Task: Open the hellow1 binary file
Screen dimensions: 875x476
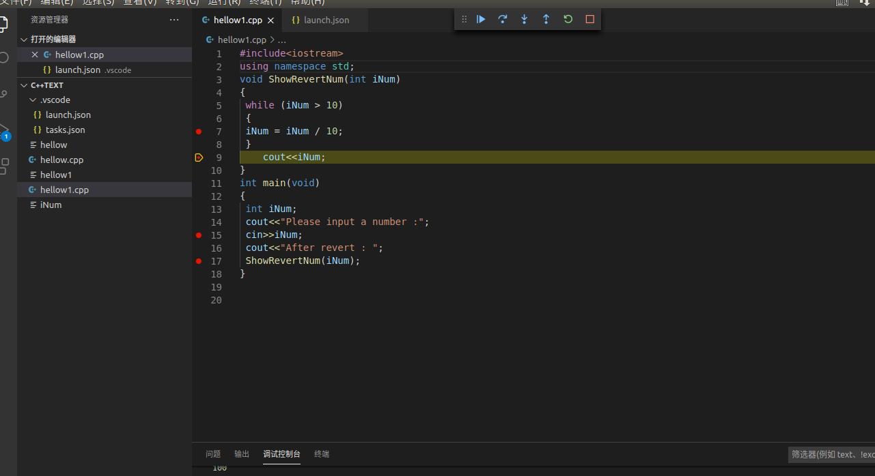Action: tap(105, 175)
